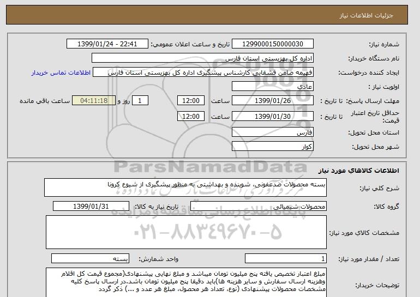The width and height of the screenshot is (420, 297).
Task: Click the تاریخ و ساعت اعلان عمومی label
Action: [x=190, y=44]
